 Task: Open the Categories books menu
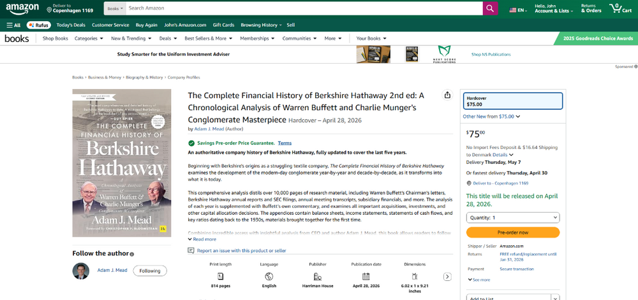[x=89, y=39]
